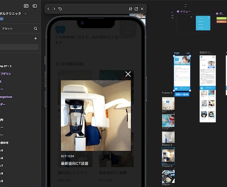Add a new page with plus icon
This screenshot has height=187, width=227.
(36, 38)
